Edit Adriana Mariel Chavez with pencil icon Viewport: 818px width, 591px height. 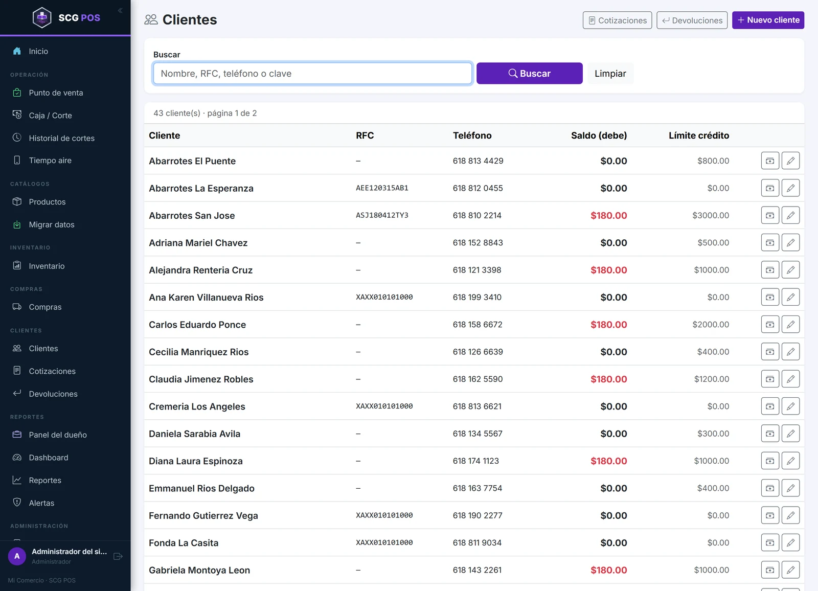pos(790,242)
